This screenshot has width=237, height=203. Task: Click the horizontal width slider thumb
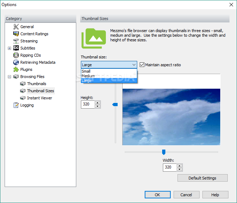point(164,152)
